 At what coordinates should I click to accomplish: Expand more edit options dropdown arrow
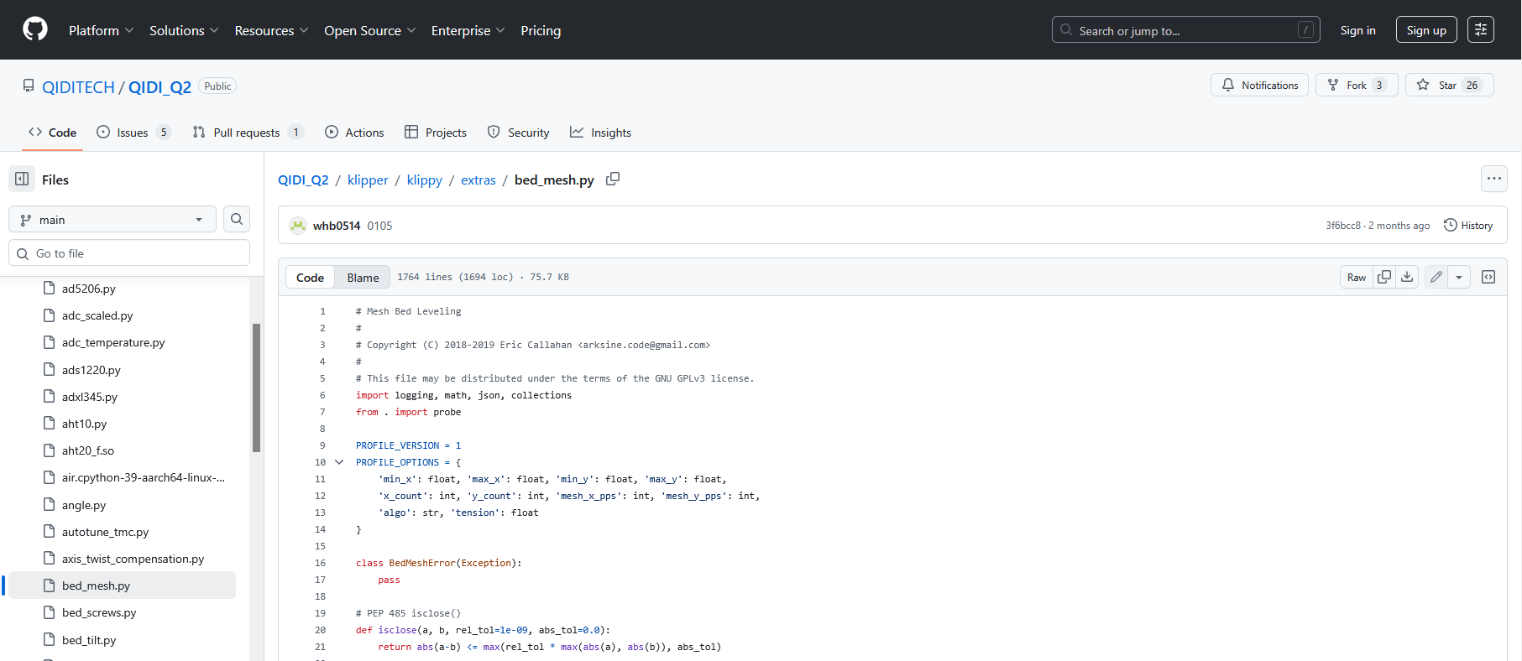point(1459,277)
